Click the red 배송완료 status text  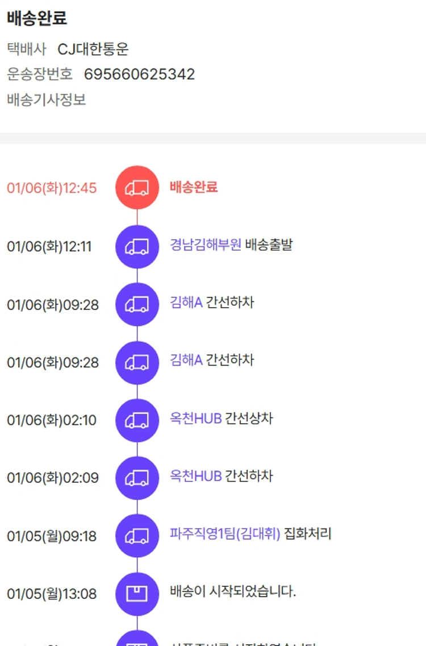194,187
